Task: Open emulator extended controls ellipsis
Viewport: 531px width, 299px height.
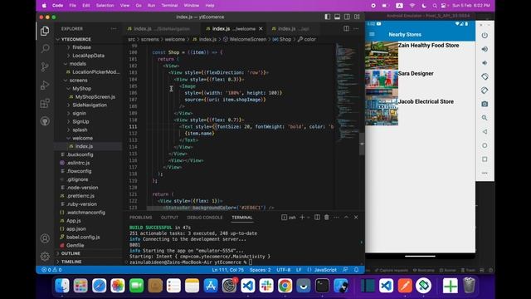Action: click(485, 173)
